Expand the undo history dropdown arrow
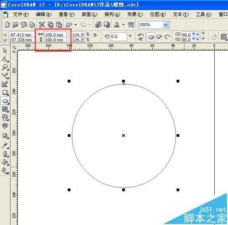228x225 pixels. 75,25
